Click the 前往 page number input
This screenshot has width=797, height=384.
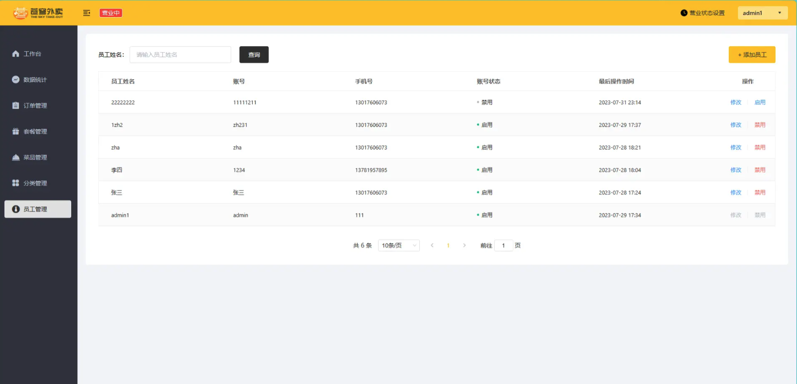pos(504,246)
